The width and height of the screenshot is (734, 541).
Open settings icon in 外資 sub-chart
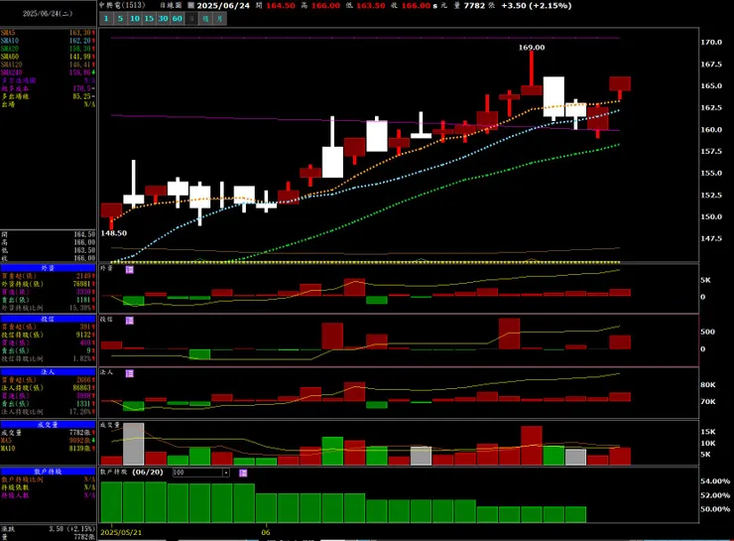coord(130,269)
